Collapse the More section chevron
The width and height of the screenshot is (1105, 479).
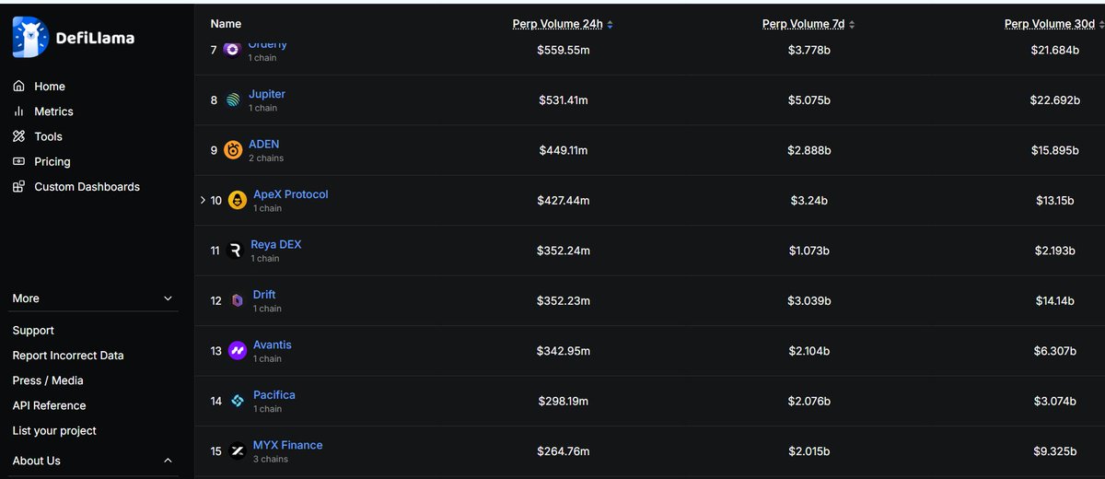pos(168,298)
